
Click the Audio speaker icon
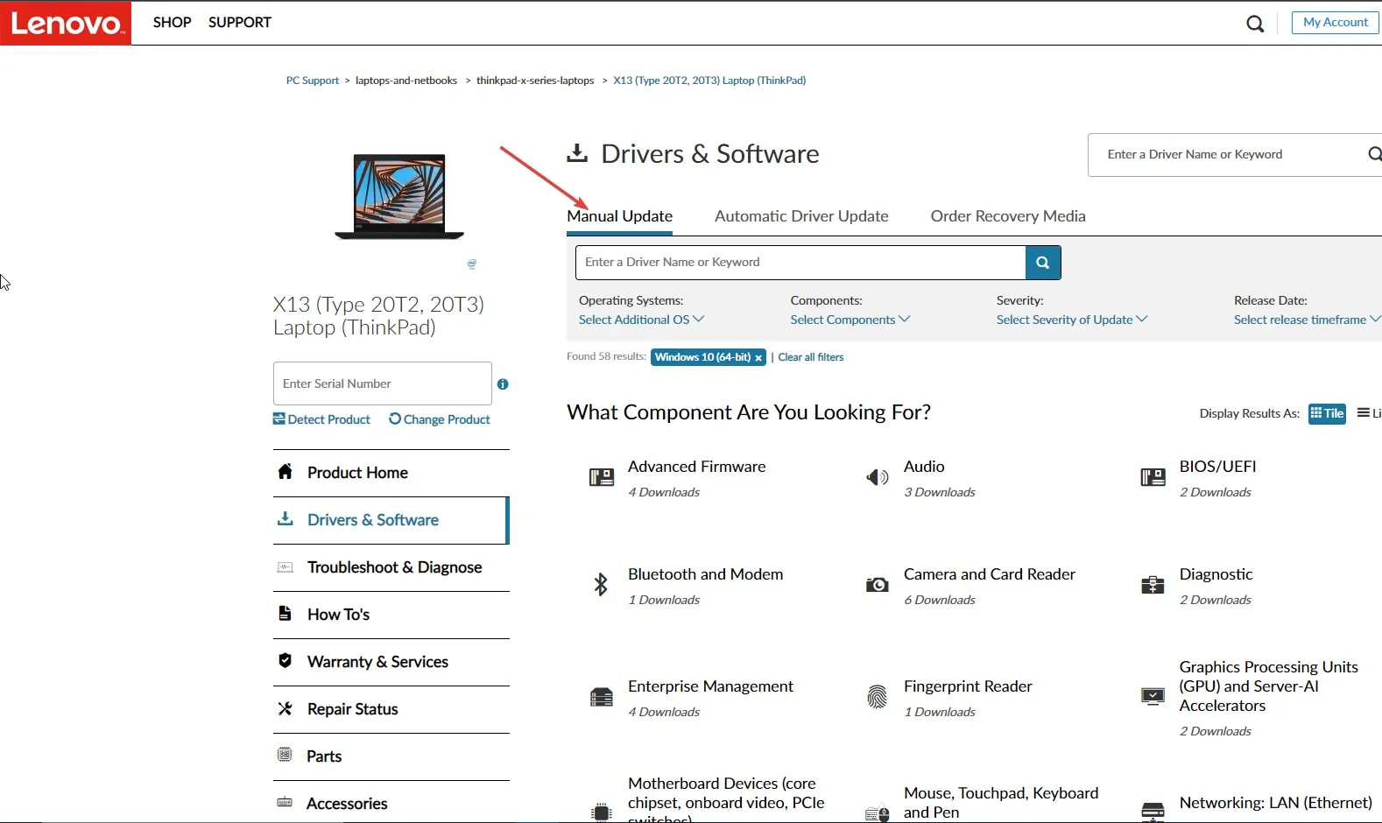[x=877, y=477]
